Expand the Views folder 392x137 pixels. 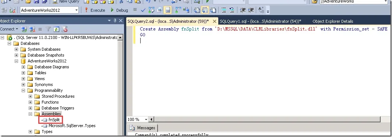(x=24, y=79)
